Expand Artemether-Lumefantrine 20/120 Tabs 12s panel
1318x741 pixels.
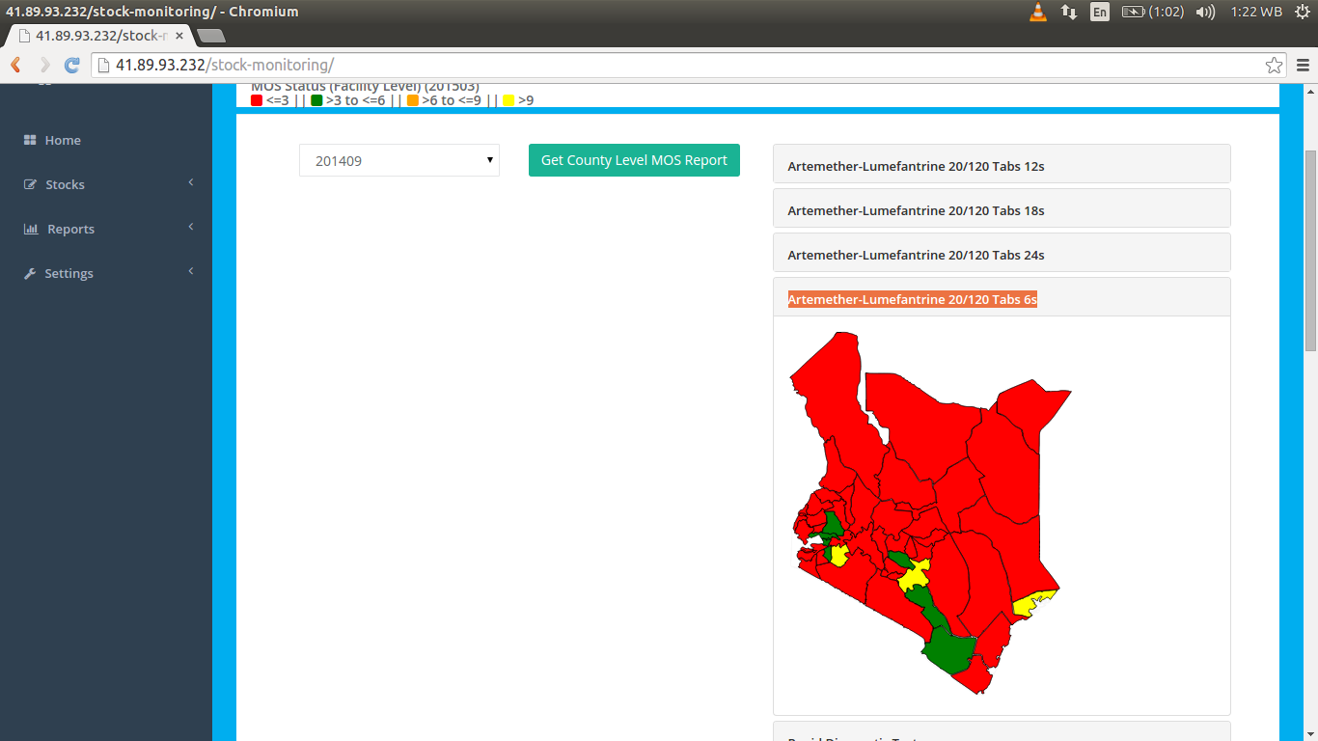click(x=1002, y=166)
